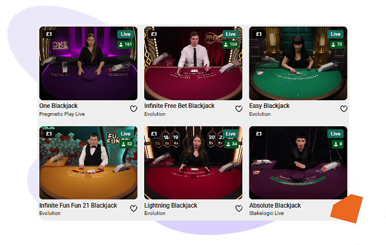Click Pragmatic Play Live provider label
This screenshot has width=386, height=245.
[x=62, y=114]
